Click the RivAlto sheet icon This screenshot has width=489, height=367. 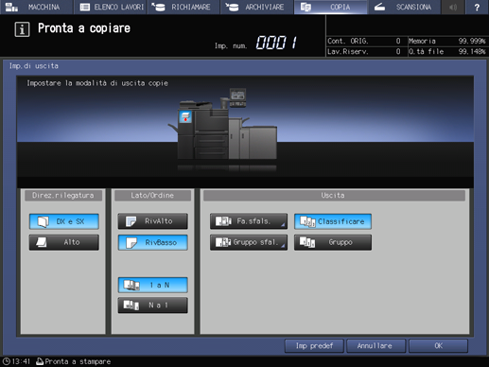tap(131, 221)
